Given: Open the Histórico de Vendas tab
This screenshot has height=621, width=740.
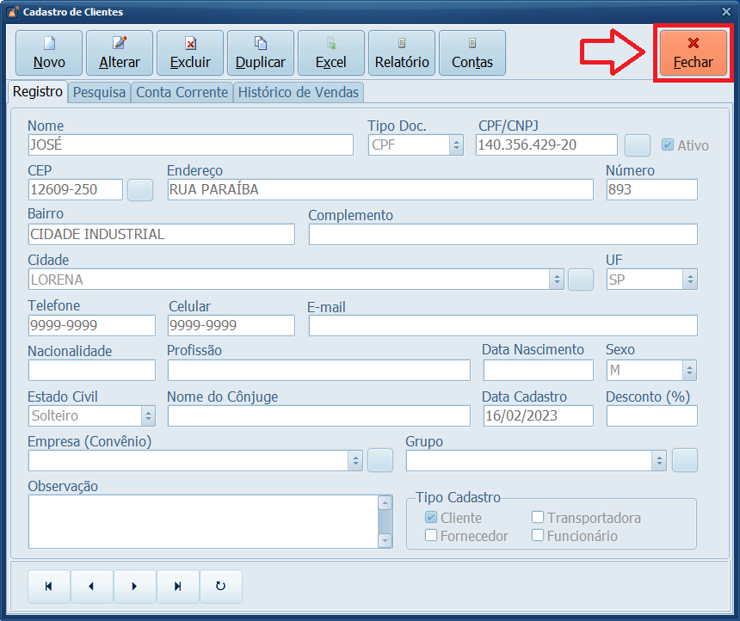Looking at the screenshot, I should (299, 92).
